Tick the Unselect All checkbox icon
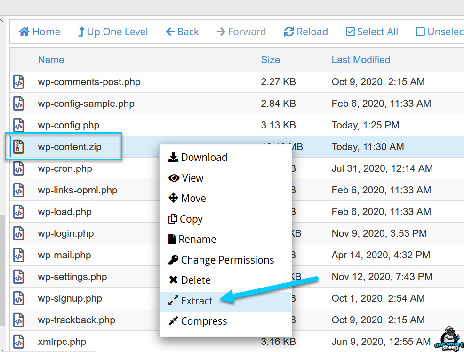 (x=420, y=32)
